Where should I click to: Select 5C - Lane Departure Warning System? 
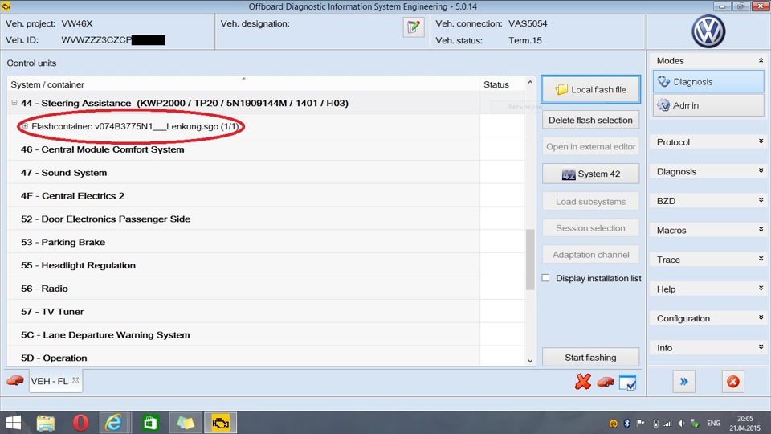(x=266, y=334)
